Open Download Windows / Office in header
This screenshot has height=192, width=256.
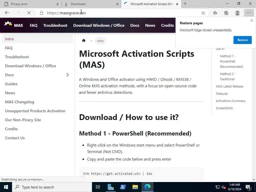point(98,25)
